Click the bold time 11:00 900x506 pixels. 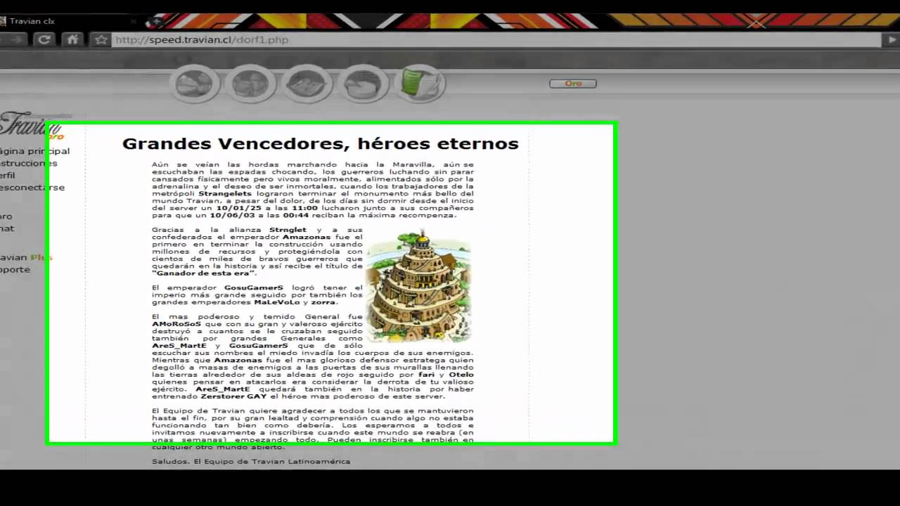tap(304, 208)
